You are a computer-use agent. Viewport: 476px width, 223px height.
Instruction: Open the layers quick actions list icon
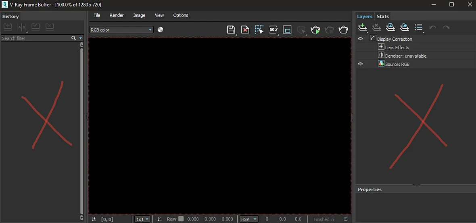419,27
